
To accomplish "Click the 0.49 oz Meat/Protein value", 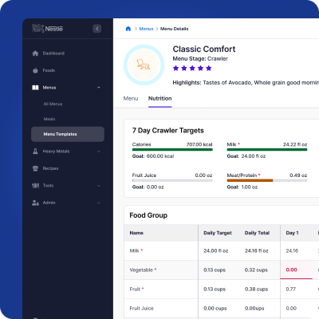I will click(x=298, y=175).
